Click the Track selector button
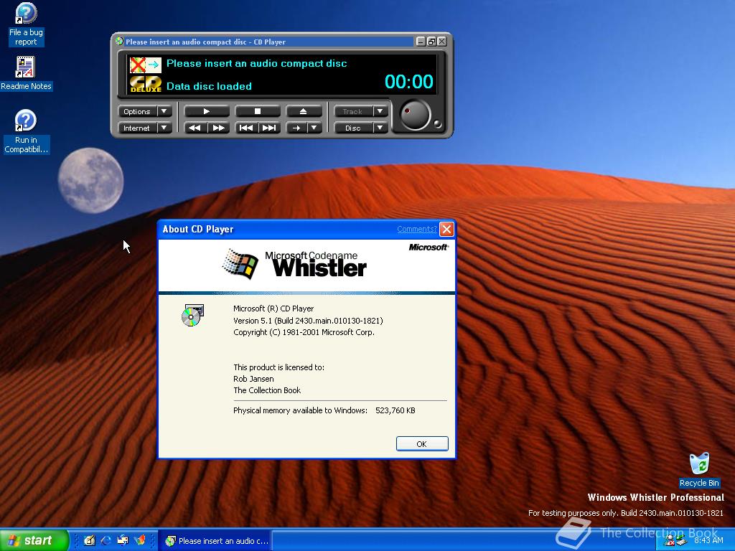The height and width of the screenshot is (551, 735). 353,111
